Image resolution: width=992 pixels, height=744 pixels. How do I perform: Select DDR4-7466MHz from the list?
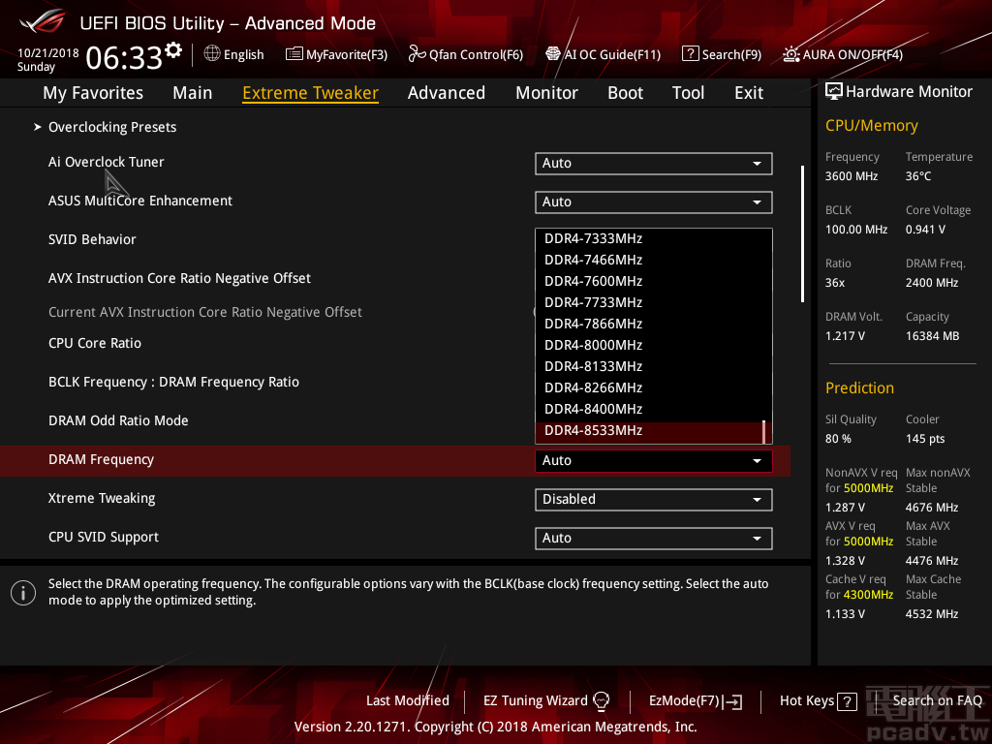pos(654,260)
